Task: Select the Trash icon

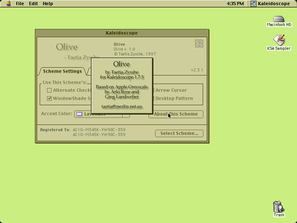Action: coord(278,207)
